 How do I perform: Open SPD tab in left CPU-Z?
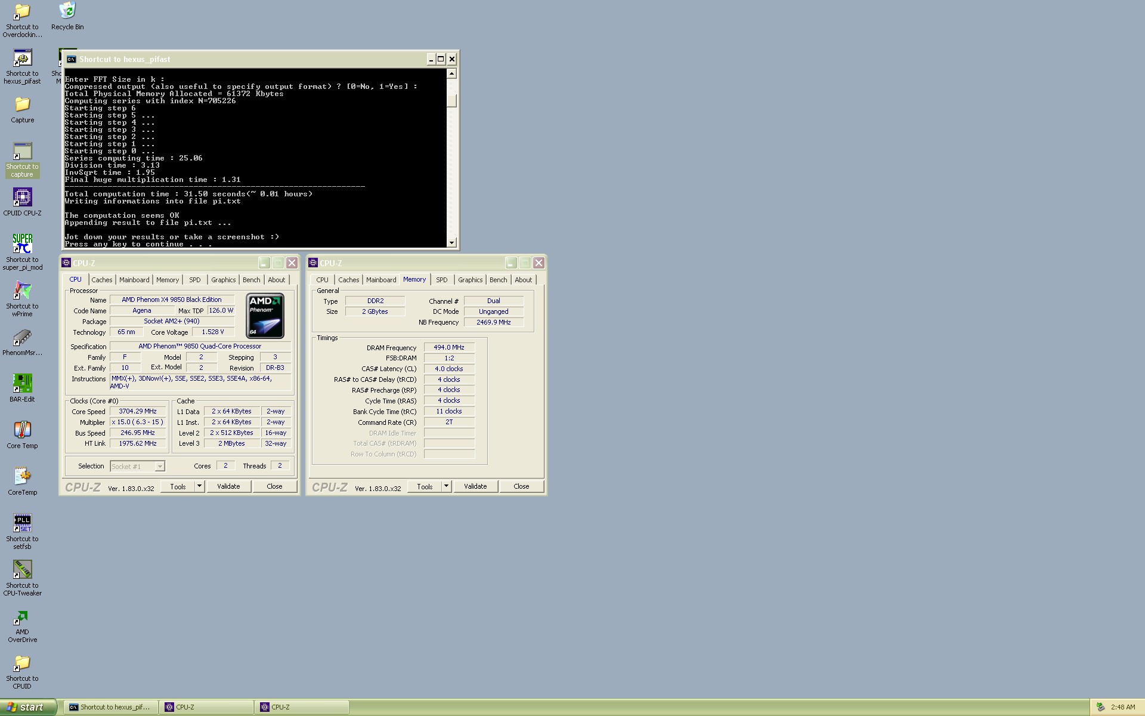(x=195, y=280)
